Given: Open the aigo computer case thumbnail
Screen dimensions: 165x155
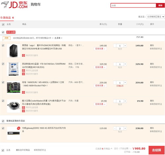Looking at the screenshot, I should 14,50.
